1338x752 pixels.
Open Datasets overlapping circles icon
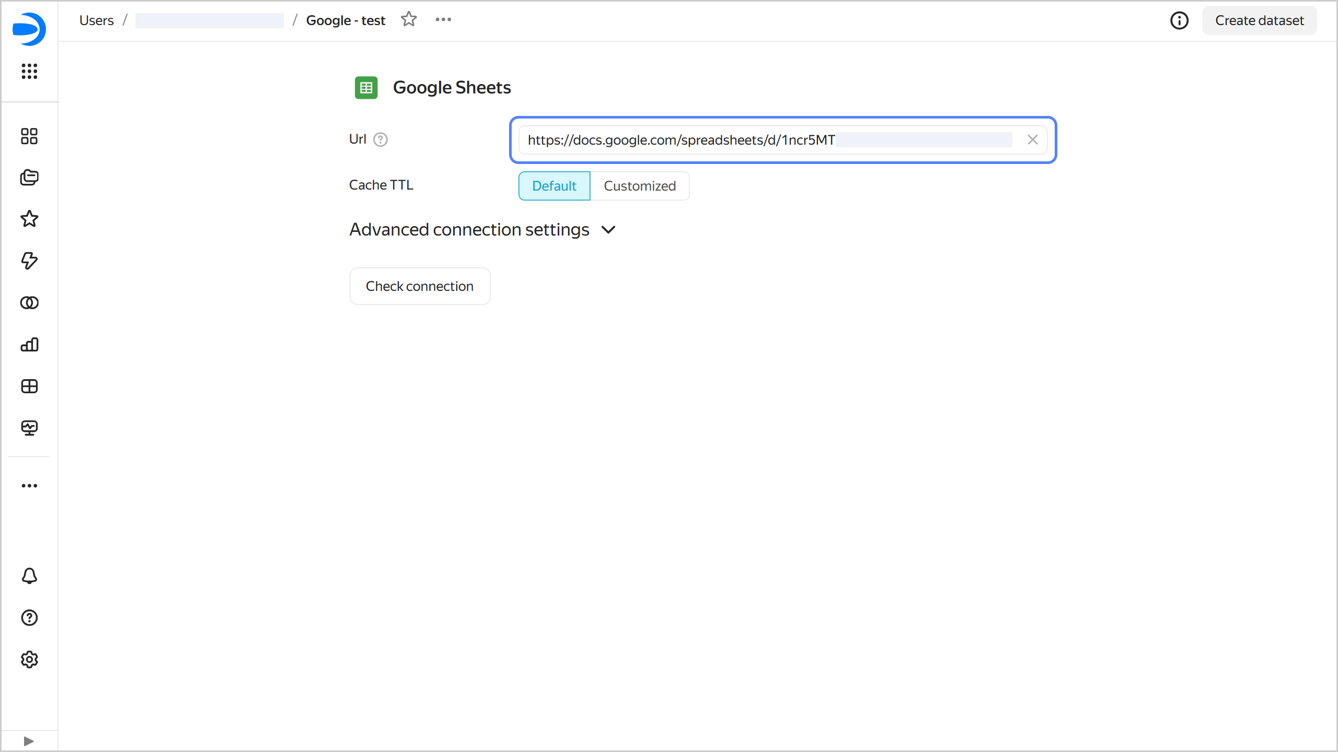tap(29, 303)
